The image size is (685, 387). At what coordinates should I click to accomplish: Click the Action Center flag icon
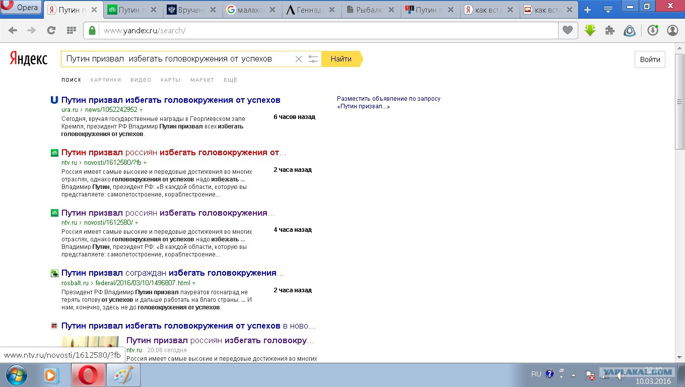590,375
